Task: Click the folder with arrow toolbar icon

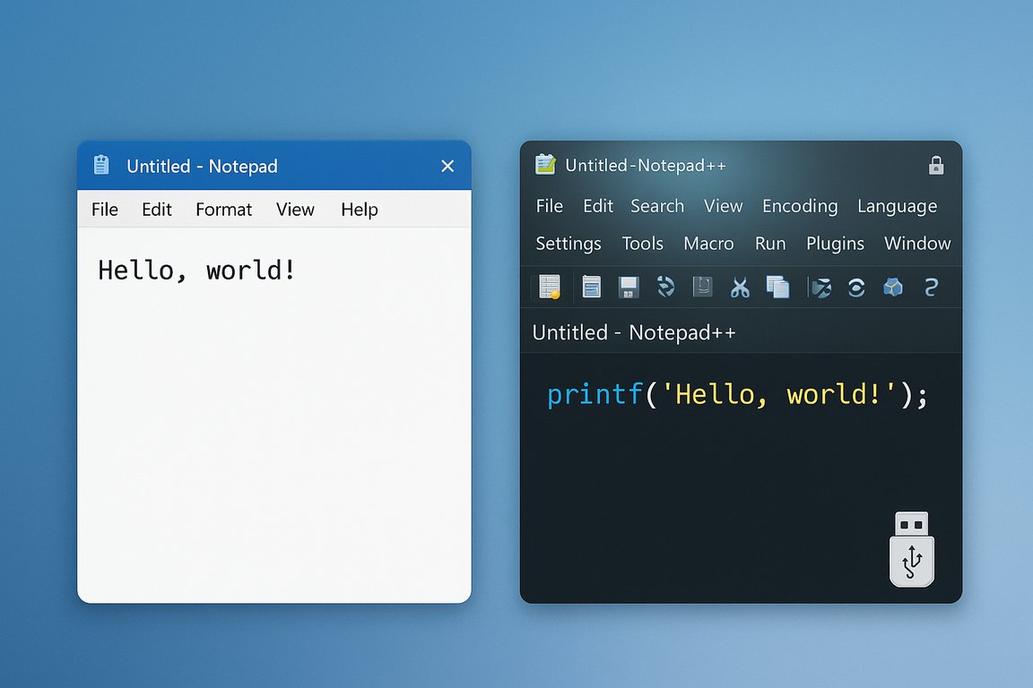Action: tap(820, 288)
